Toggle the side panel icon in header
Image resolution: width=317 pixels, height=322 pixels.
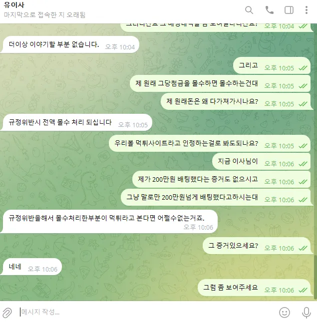coord(289,10)
